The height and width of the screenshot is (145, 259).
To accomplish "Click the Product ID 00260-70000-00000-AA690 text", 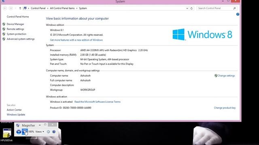I will pos(70,108).
